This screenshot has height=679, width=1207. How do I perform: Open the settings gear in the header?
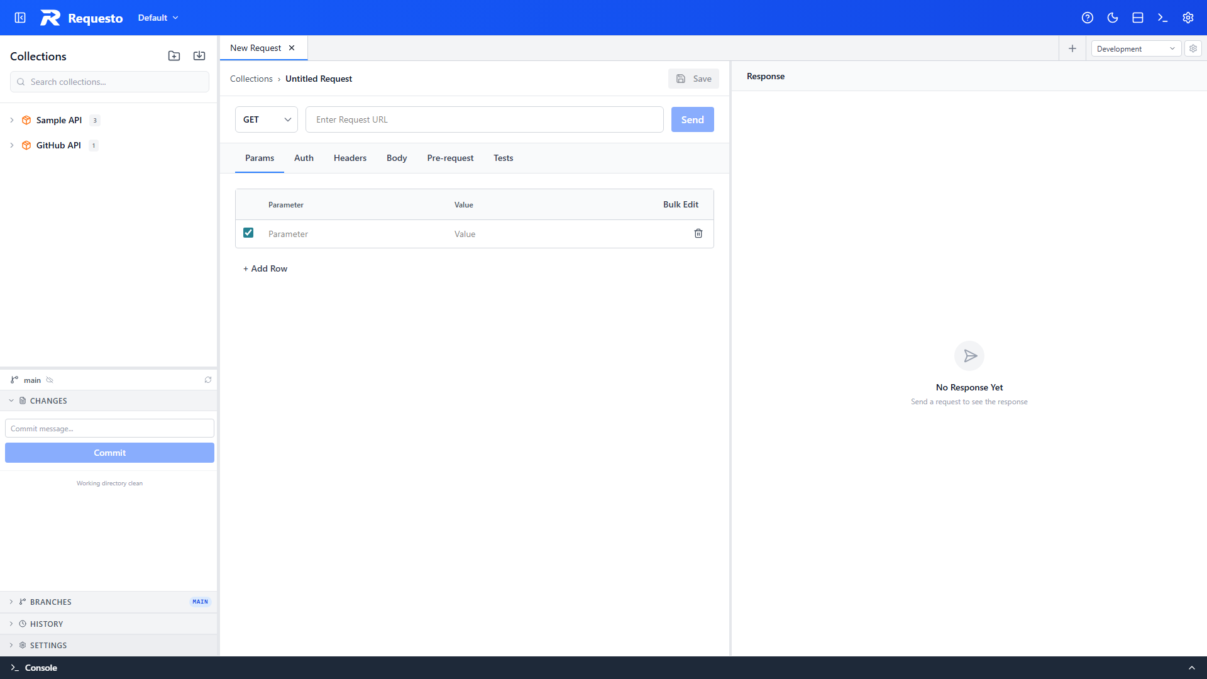(x=1188, y=18)
